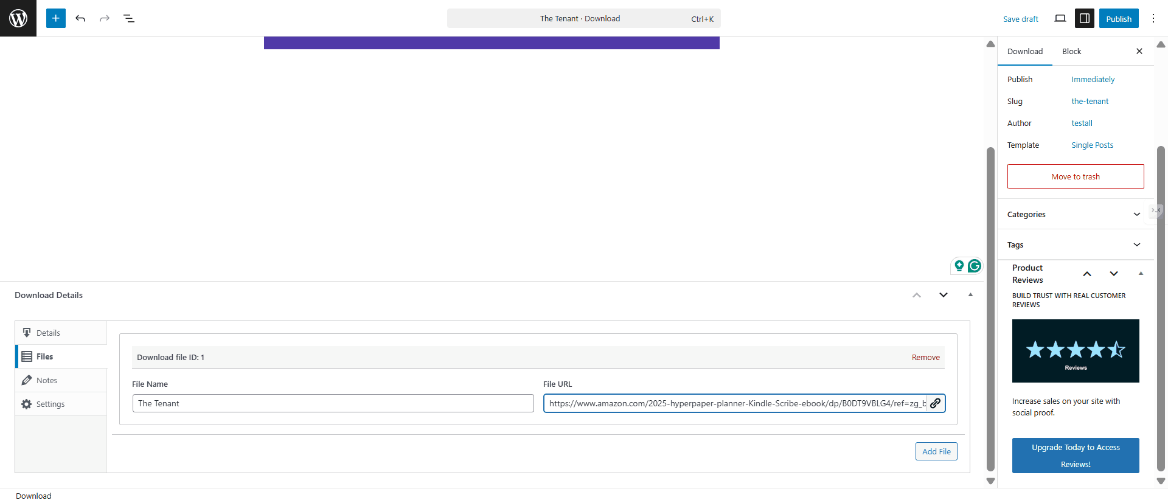Collapse the Download Details panel triangle
This screenshot has height=503, width=1168.
970,295
